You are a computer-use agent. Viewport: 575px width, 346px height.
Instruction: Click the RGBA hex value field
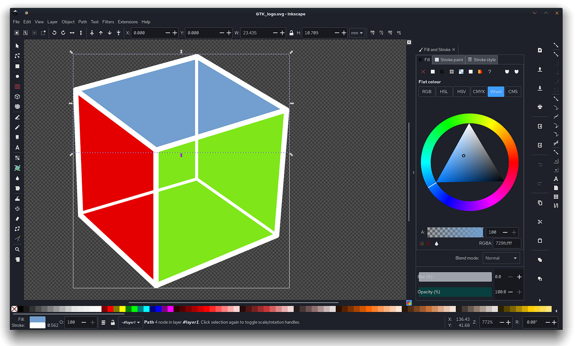coord(507,243)
